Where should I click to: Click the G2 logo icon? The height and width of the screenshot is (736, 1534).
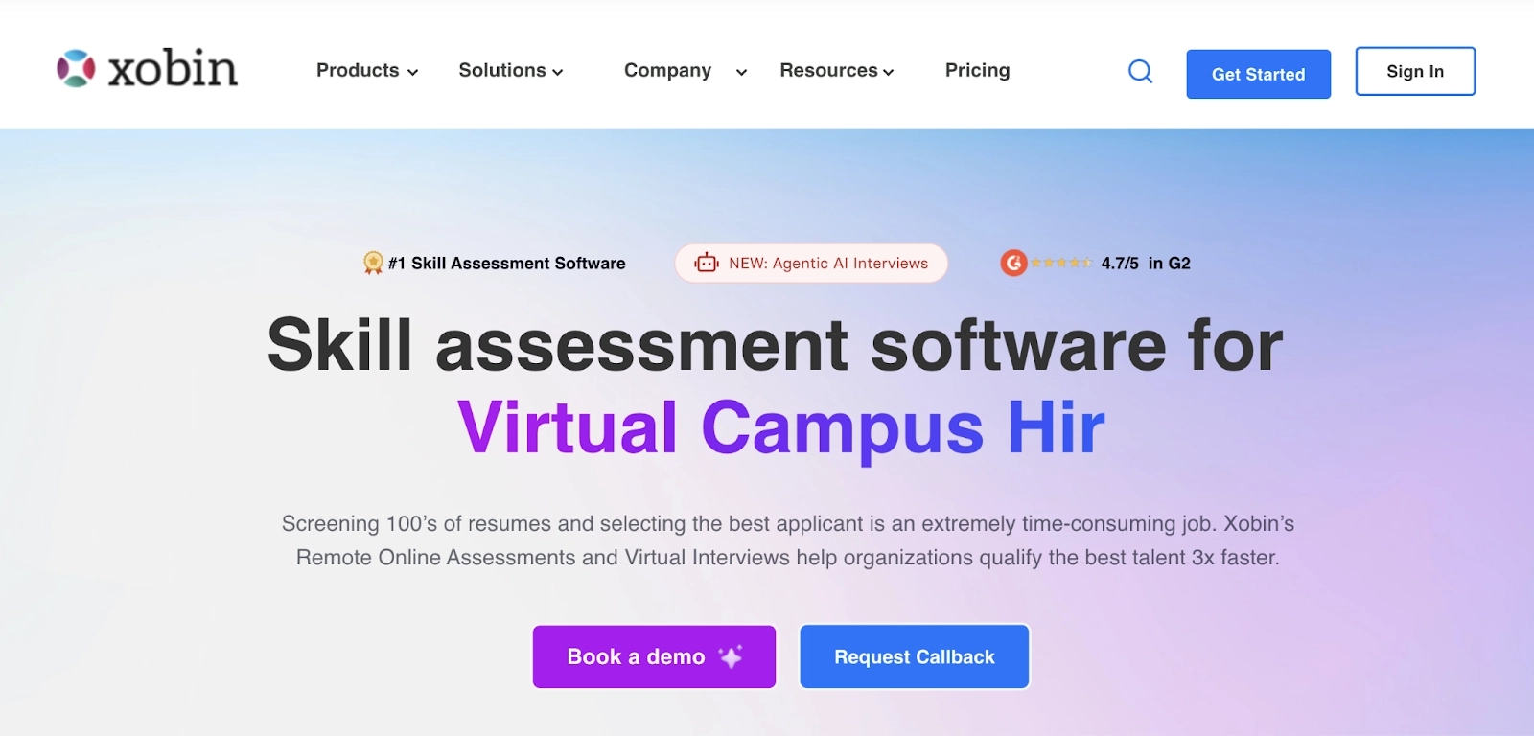coord(1013,263)
